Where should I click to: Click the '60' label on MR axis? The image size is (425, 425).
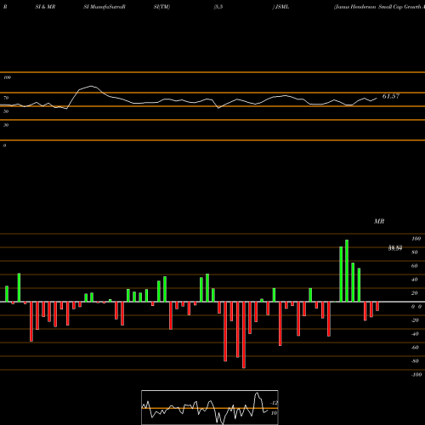point(415,266)
